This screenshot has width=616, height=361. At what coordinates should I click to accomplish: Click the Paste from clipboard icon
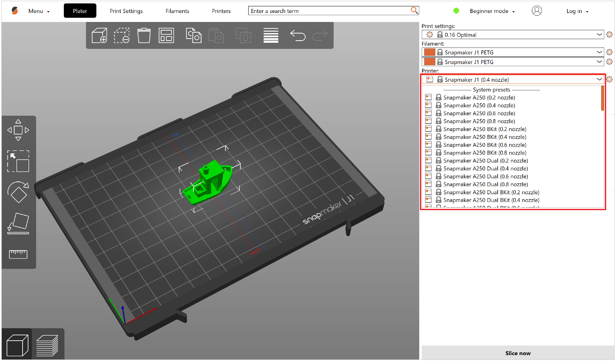pyautogui.click(x=216, y=35)
